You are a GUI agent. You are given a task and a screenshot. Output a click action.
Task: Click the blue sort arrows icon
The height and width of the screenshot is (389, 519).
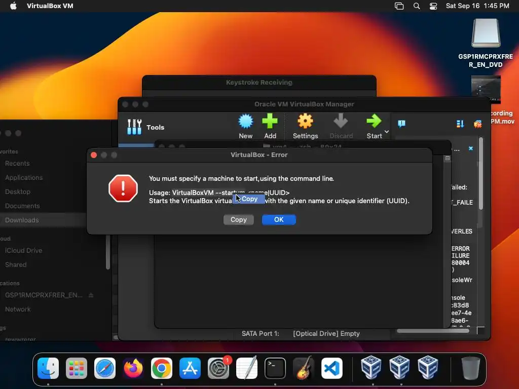(460, 124)
